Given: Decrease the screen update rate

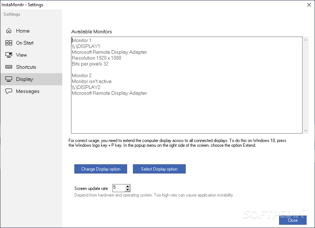Looking at the screenshot, I should click(x=127, y=190).
